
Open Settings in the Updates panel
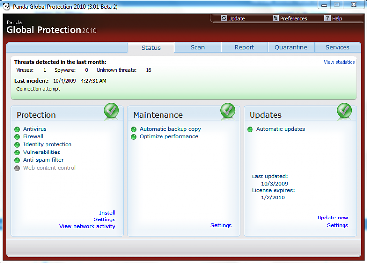[338, 225]
